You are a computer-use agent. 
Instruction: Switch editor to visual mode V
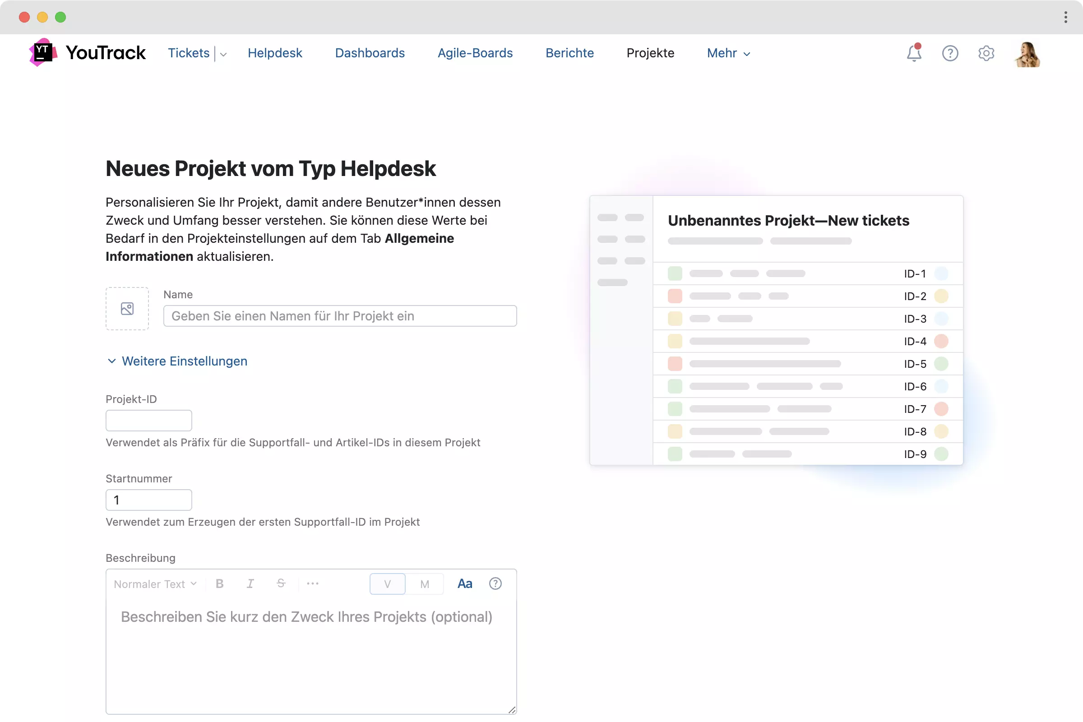point(387,584)
